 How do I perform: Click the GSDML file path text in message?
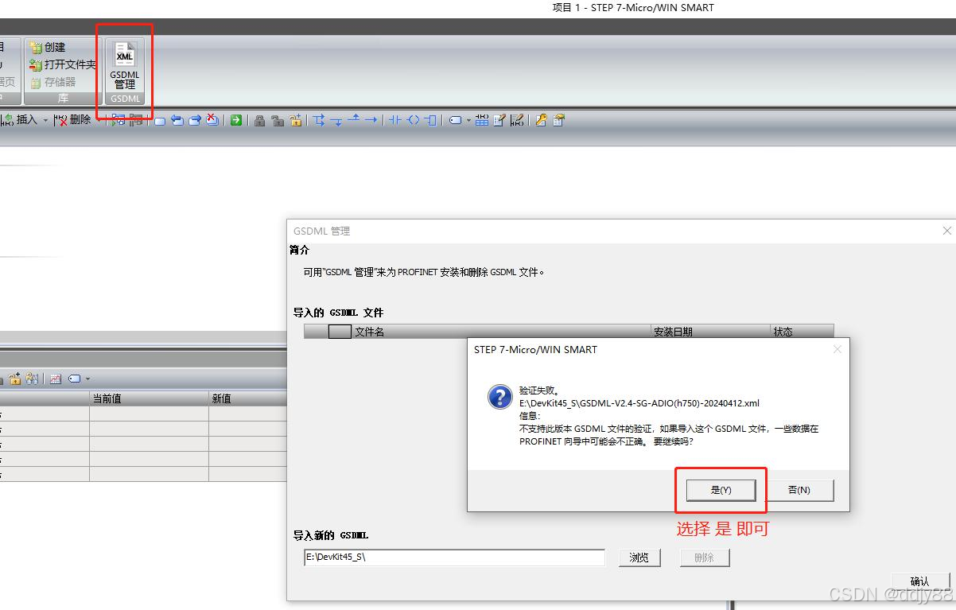pos(639,403)
